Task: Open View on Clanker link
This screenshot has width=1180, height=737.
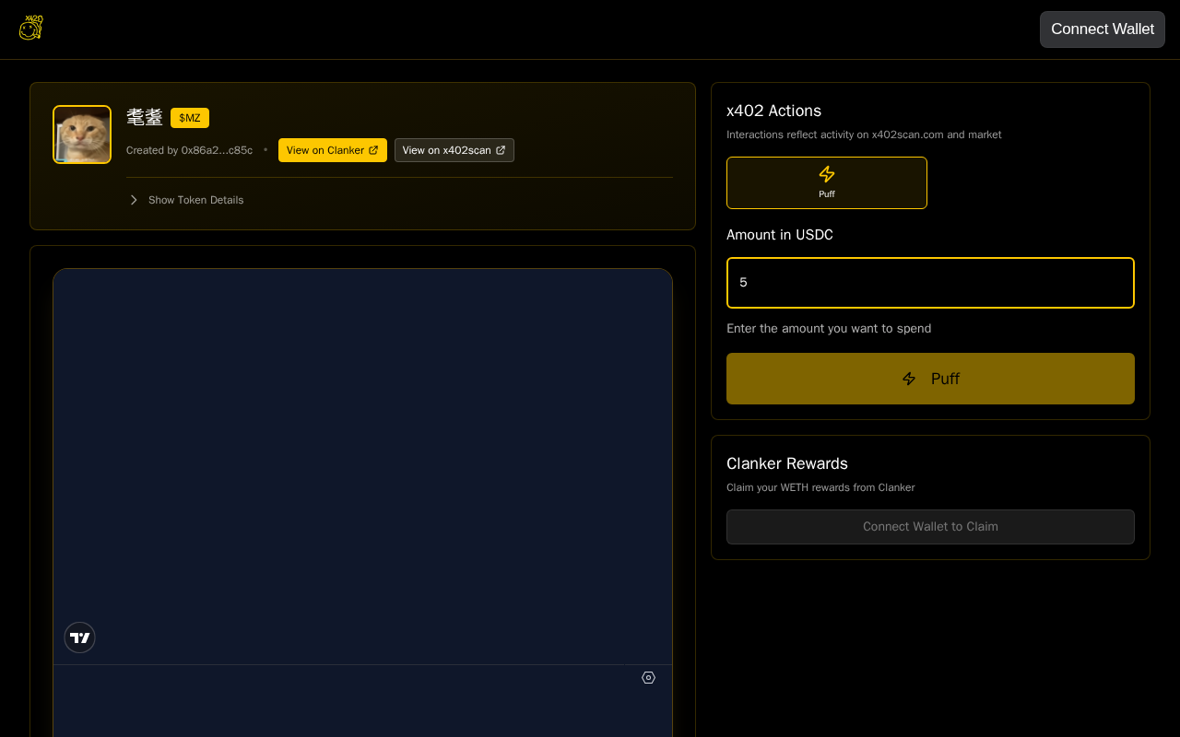Action: (x=333, y=150)
